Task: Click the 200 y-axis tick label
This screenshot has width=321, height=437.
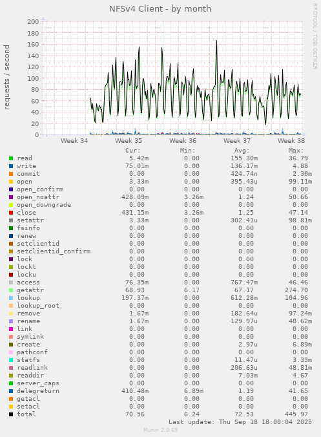Action: tap(33, 22)
